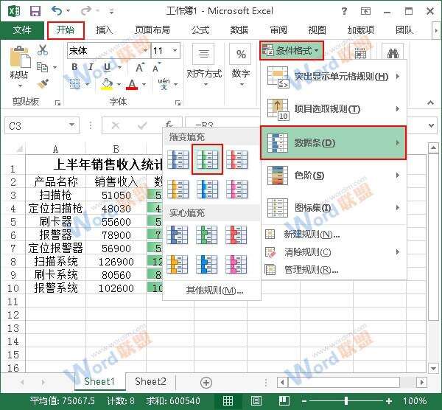Image resolution: width=442 pixels, height=410 pixels.
Task: Select red solid fill data bar
Action: 236,234
